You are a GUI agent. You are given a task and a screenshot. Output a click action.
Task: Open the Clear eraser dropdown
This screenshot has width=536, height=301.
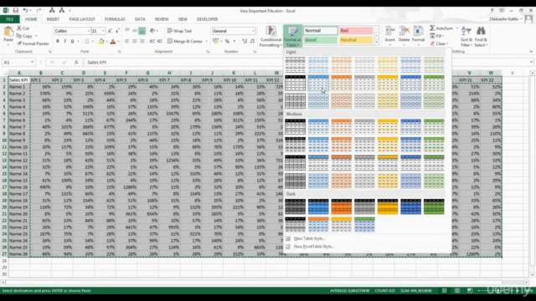[x=439, y=43]
